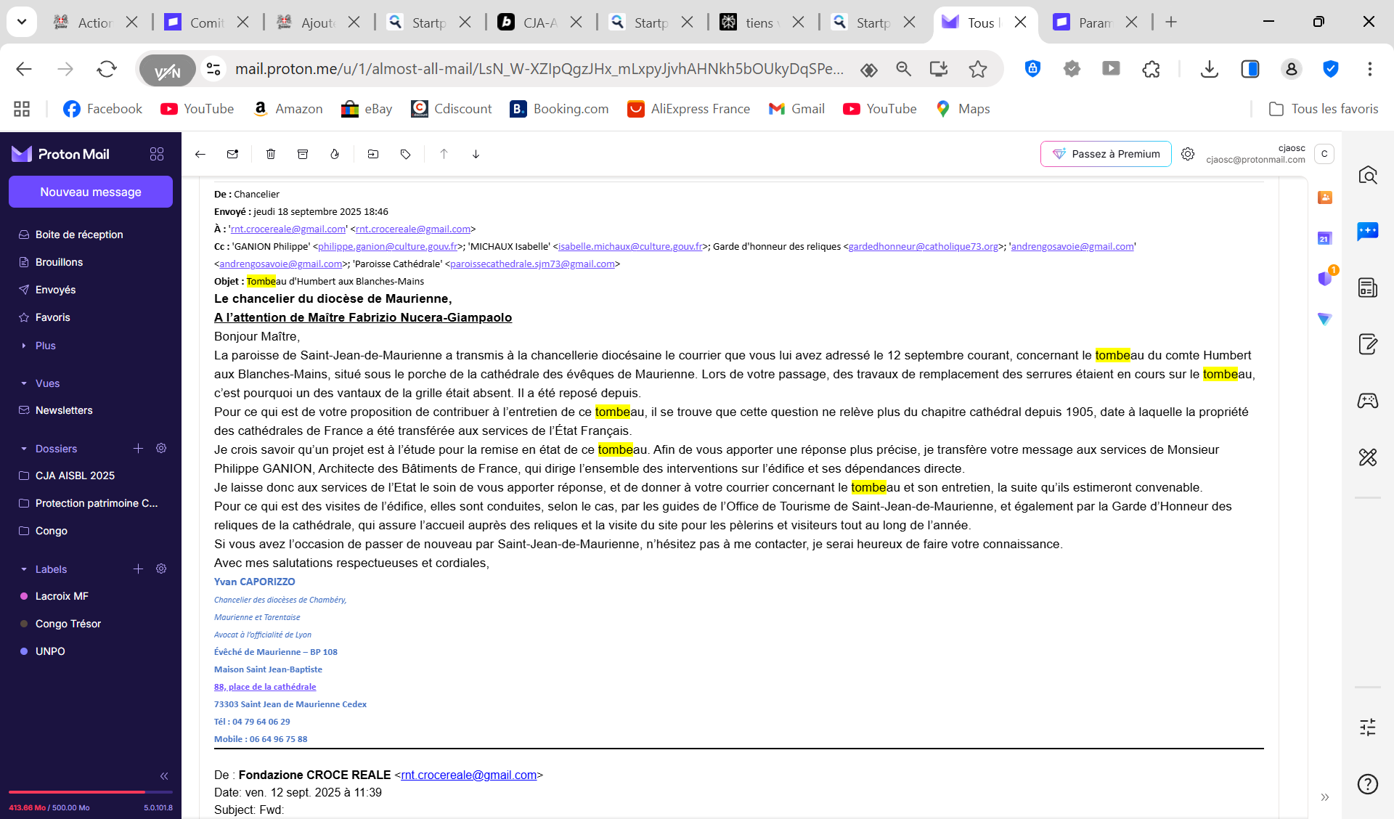Mark message as unread with envelope icon
The height and width of the screenshot is (819, 1394).
click(x=232, y=154)
